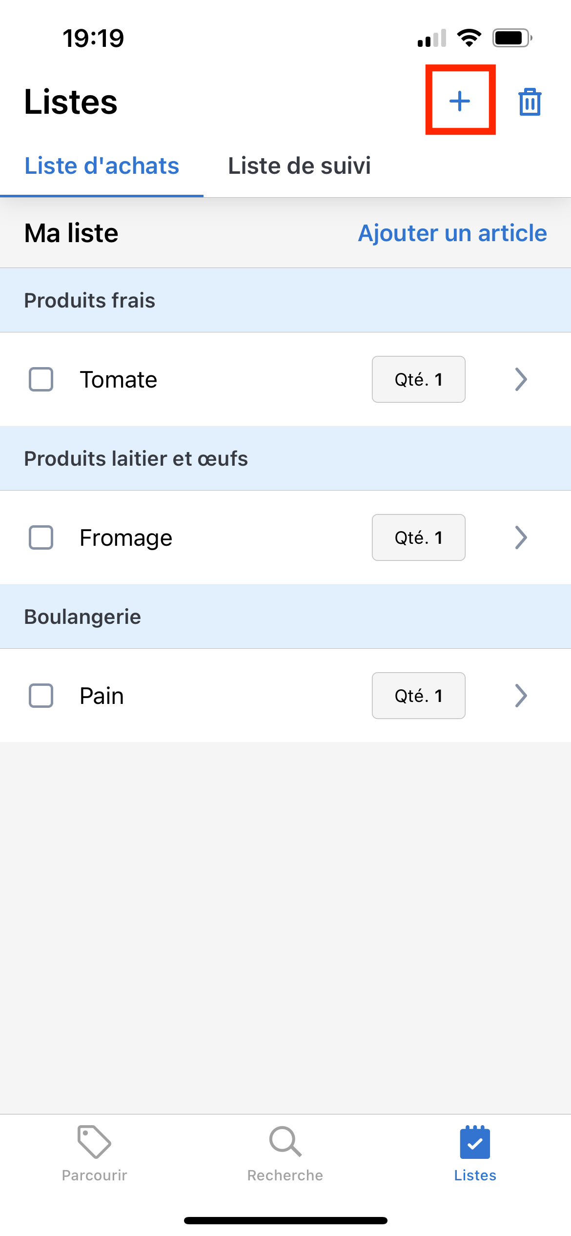Check the Tomate checkbox
The image size is (571, 1236).
[41, 380]
